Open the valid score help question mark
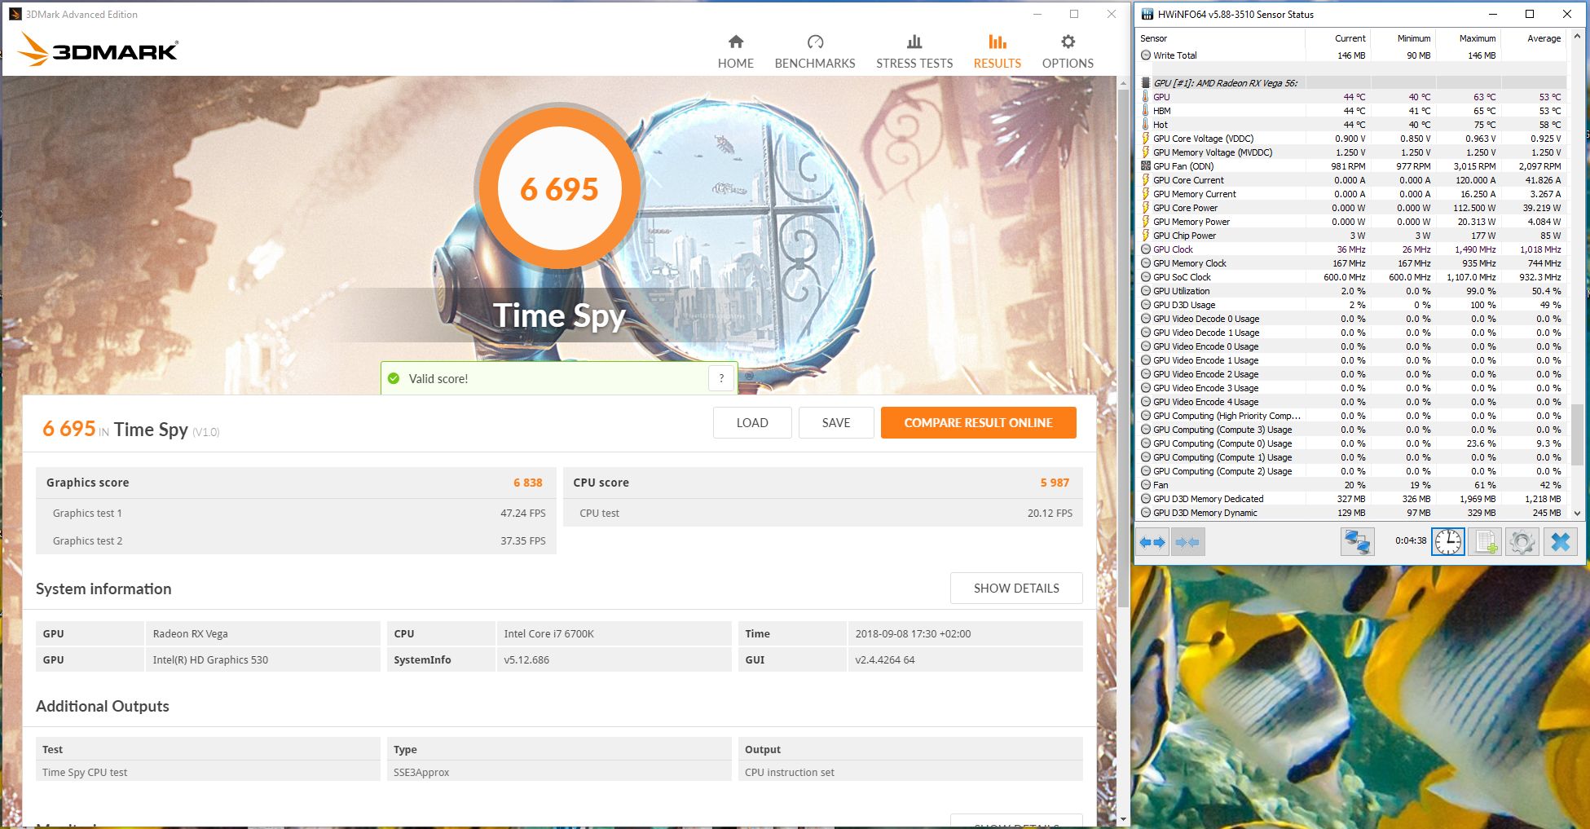This screenshot has width=1590, height=829. (721, 378)
